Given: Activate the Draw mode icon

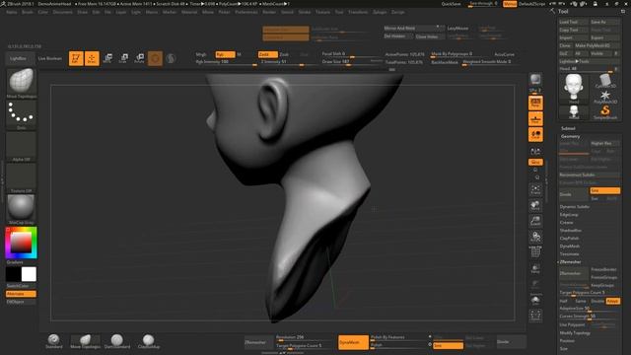Looking at the screenshot, I should (92, 58).
